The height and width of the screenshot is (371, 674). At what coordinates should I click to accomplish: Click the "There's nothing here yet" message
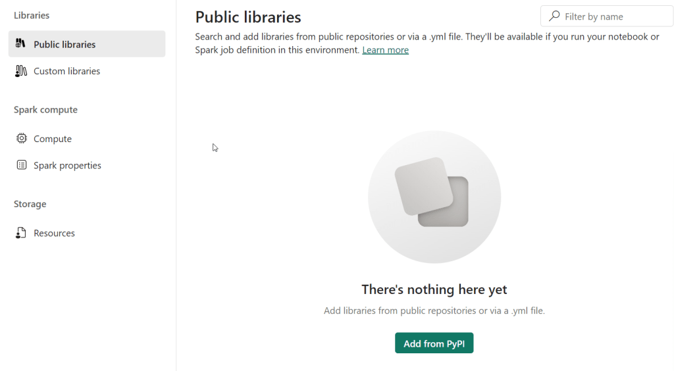[434, 289]
